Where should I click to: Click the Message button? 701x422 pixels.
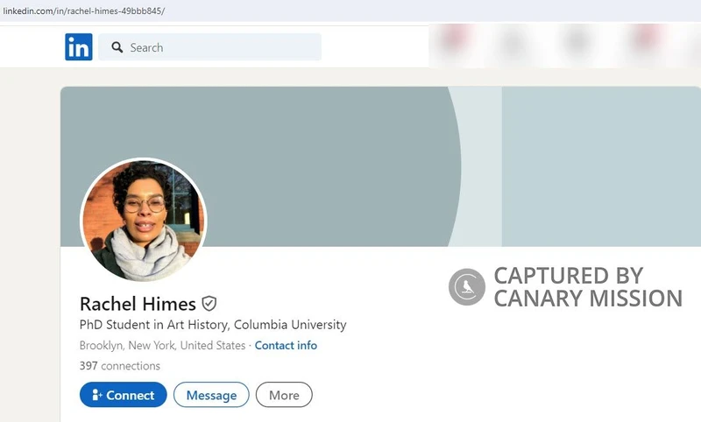[211, 395]
